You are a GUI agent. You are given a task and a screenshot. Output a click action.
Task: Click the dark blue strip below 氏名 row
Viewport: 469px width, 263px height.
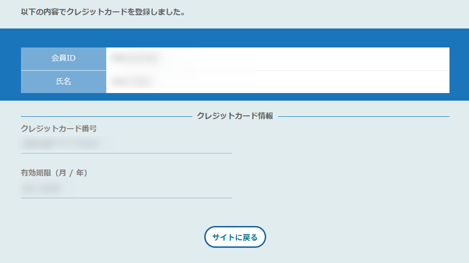tap(234, 97)
